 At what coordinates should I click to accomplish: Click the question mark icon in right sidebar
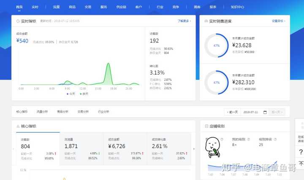pos(301,152)
